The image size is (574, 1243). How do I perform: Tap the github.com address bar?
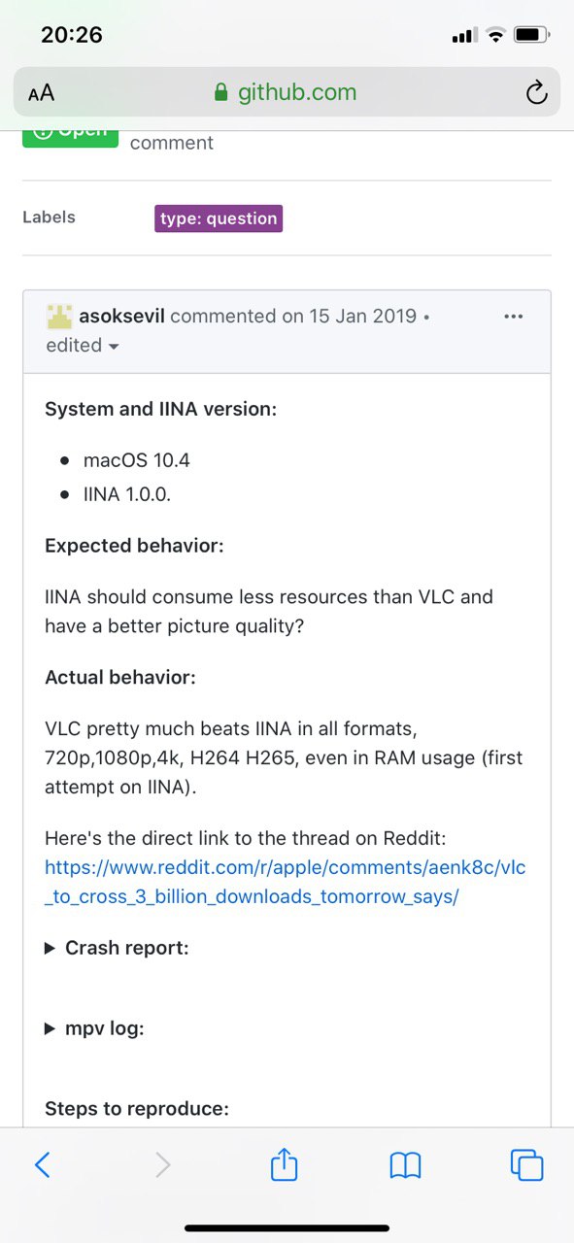click(x=287, y=93)
